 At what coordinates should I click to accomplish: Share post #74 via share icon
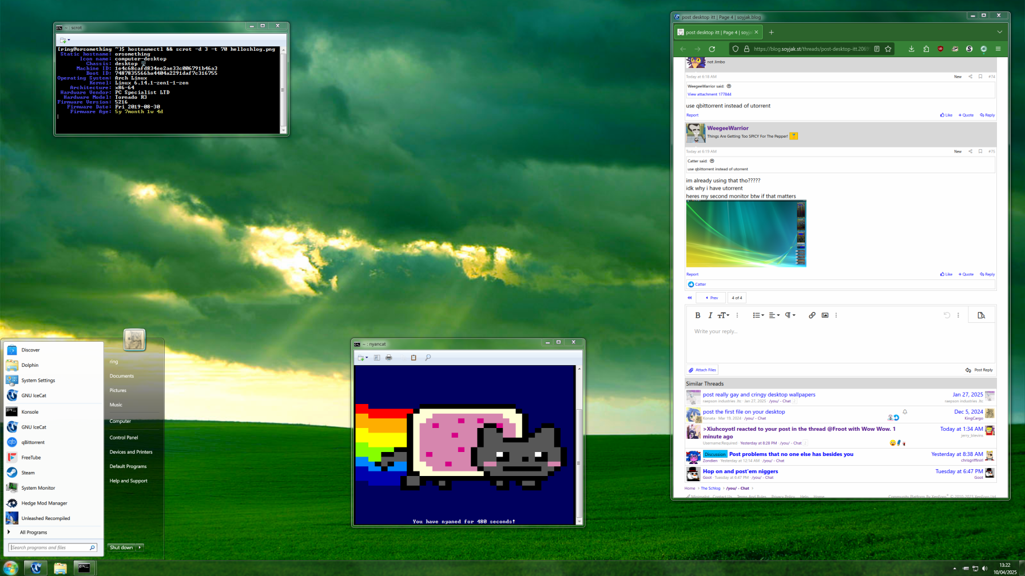[x=970, y=77]
